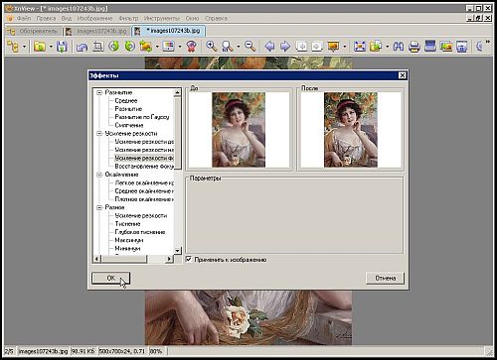Screen dimensions: 497x360
Task: Select "Максимум" effect
Action: [x=129, y=240]
